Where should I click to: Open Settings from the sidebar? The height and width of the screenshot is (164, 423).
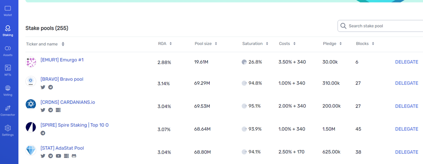[x=8, y=131]
